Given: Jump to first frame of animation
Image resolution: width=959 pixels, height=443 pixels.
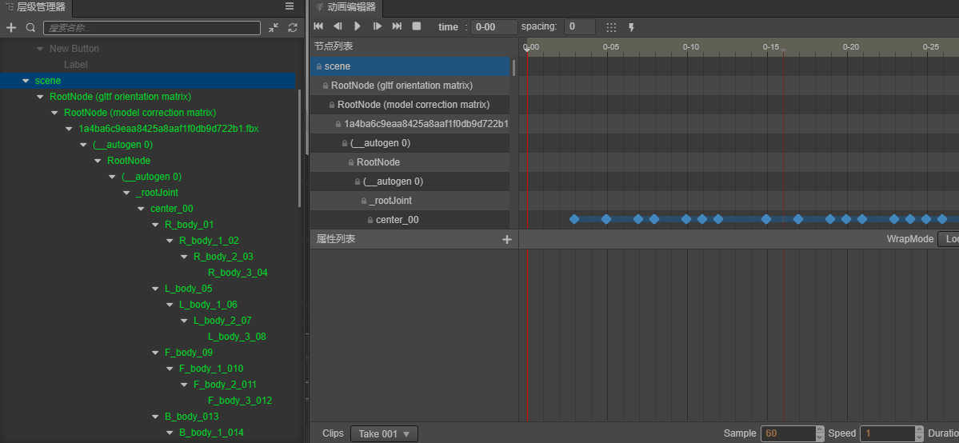Looking at the screenshot, I should coord(318,26).
